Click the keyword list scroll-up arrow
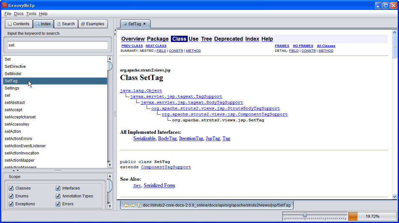 [110, 59]
